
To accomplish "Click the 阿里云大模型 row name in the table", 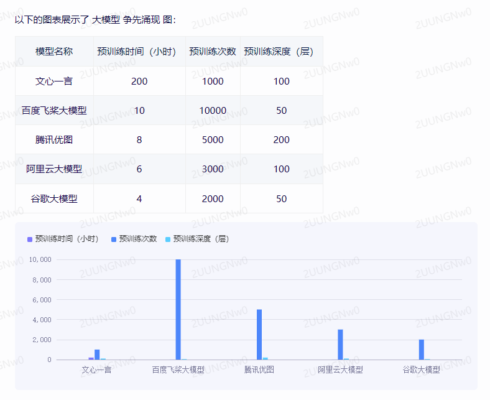I will tap(54, 169).
